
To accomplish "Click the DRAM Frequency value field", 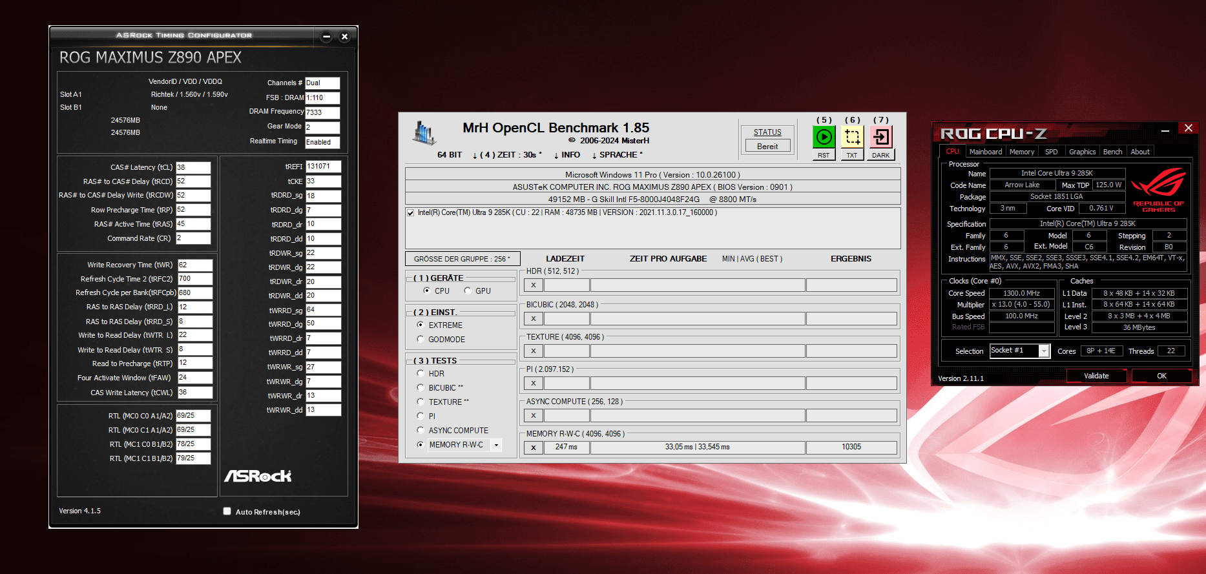I will pos(322,112).
